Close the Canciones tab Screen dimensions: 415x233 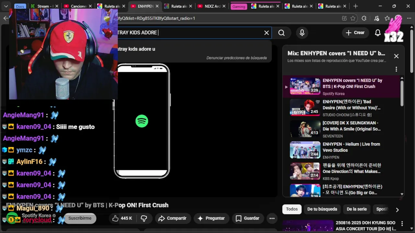click(x=90, y=6)
